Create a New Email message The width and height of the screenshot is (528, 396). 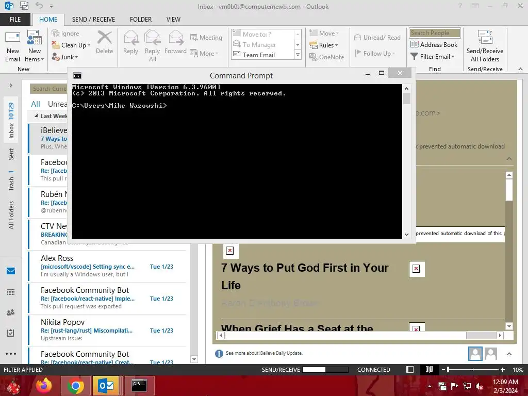[x=13, y=47]
